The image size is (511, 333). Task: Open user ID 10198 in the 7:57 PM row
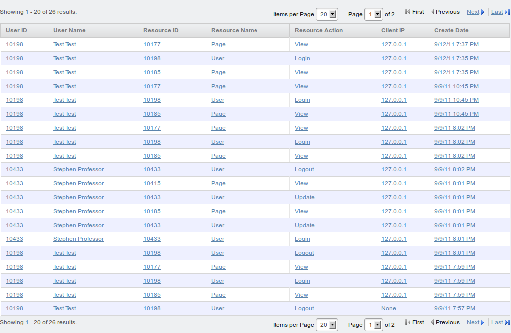[x=14, y=309]
